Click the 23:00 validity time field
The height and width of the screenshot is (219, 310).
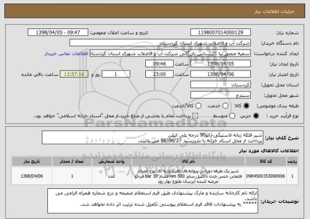click(x=159, y=74)
